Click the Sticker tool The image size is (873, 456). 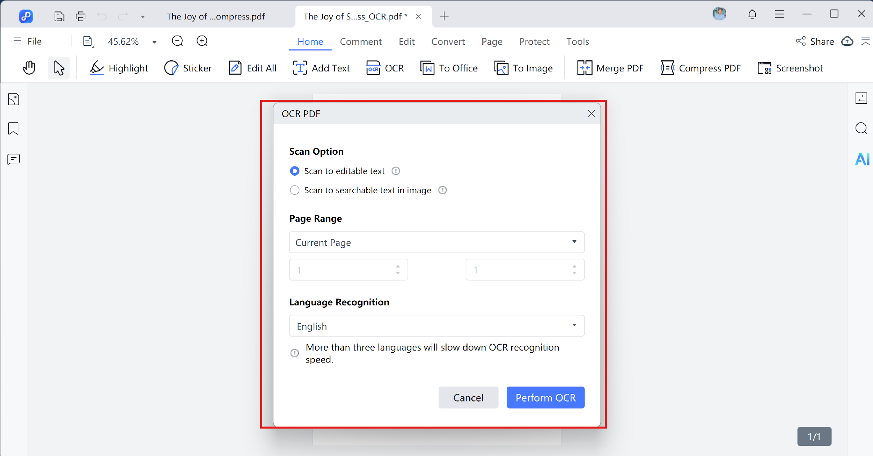pos(188,68)
